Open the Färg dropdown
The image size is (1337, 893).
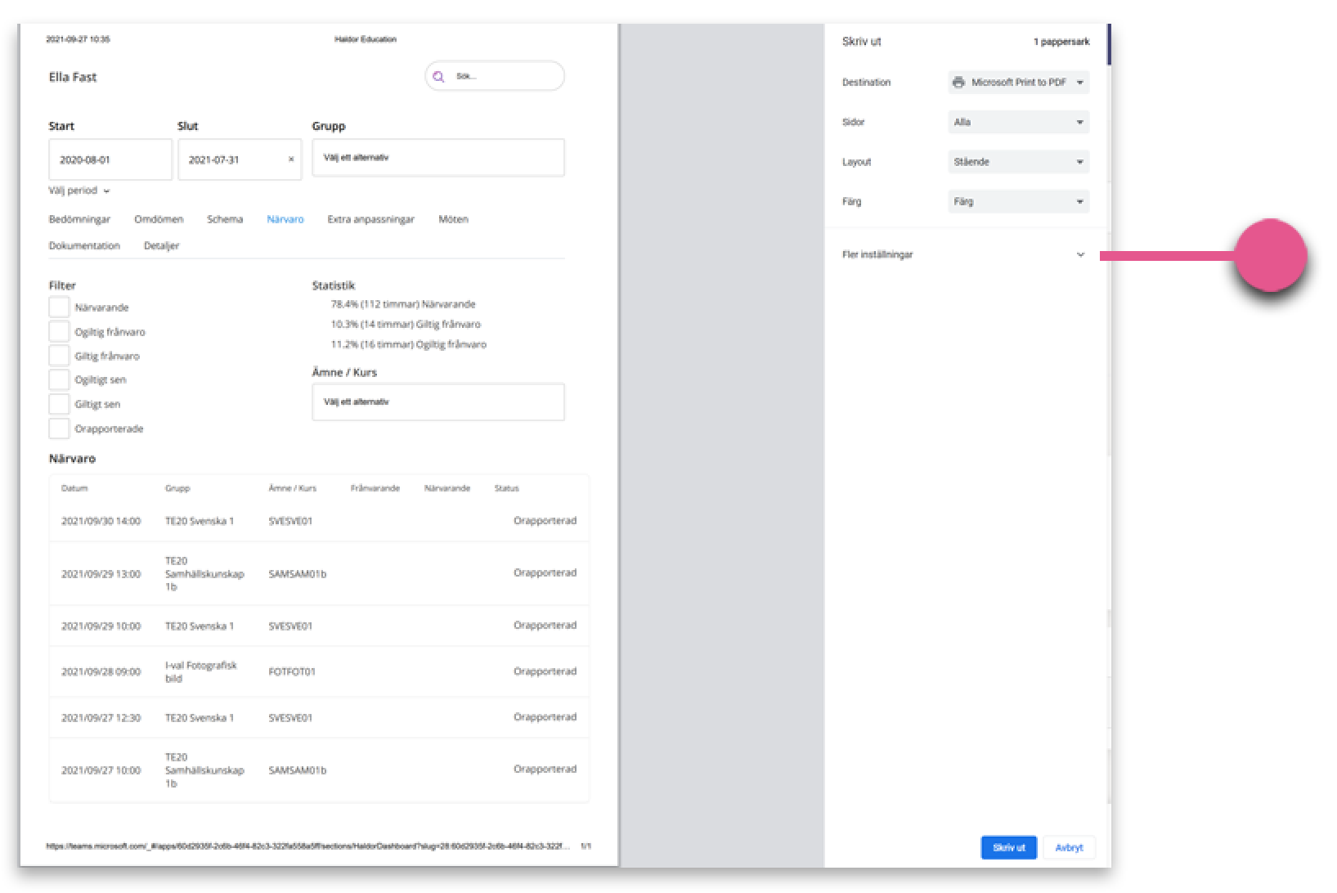1019,201
